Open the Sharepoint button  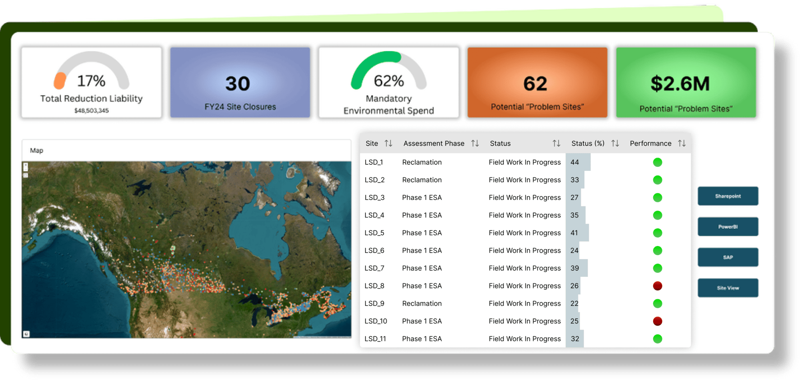coord(728,196)
